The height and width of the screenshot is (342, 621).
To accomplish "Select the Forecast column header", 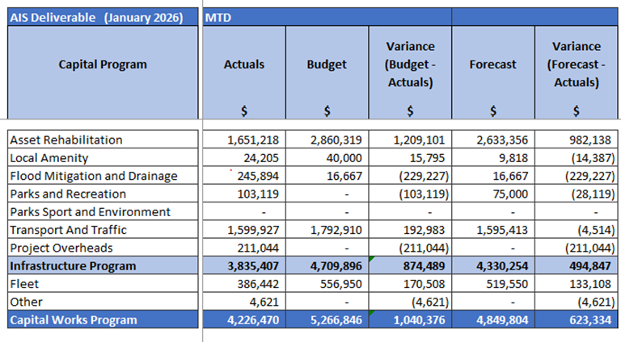I will pyautogui.click(x=492, y=65).
